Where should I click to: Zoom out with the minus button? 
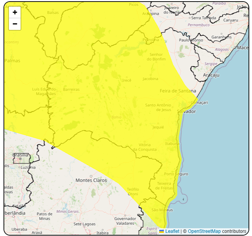point(15,24)
